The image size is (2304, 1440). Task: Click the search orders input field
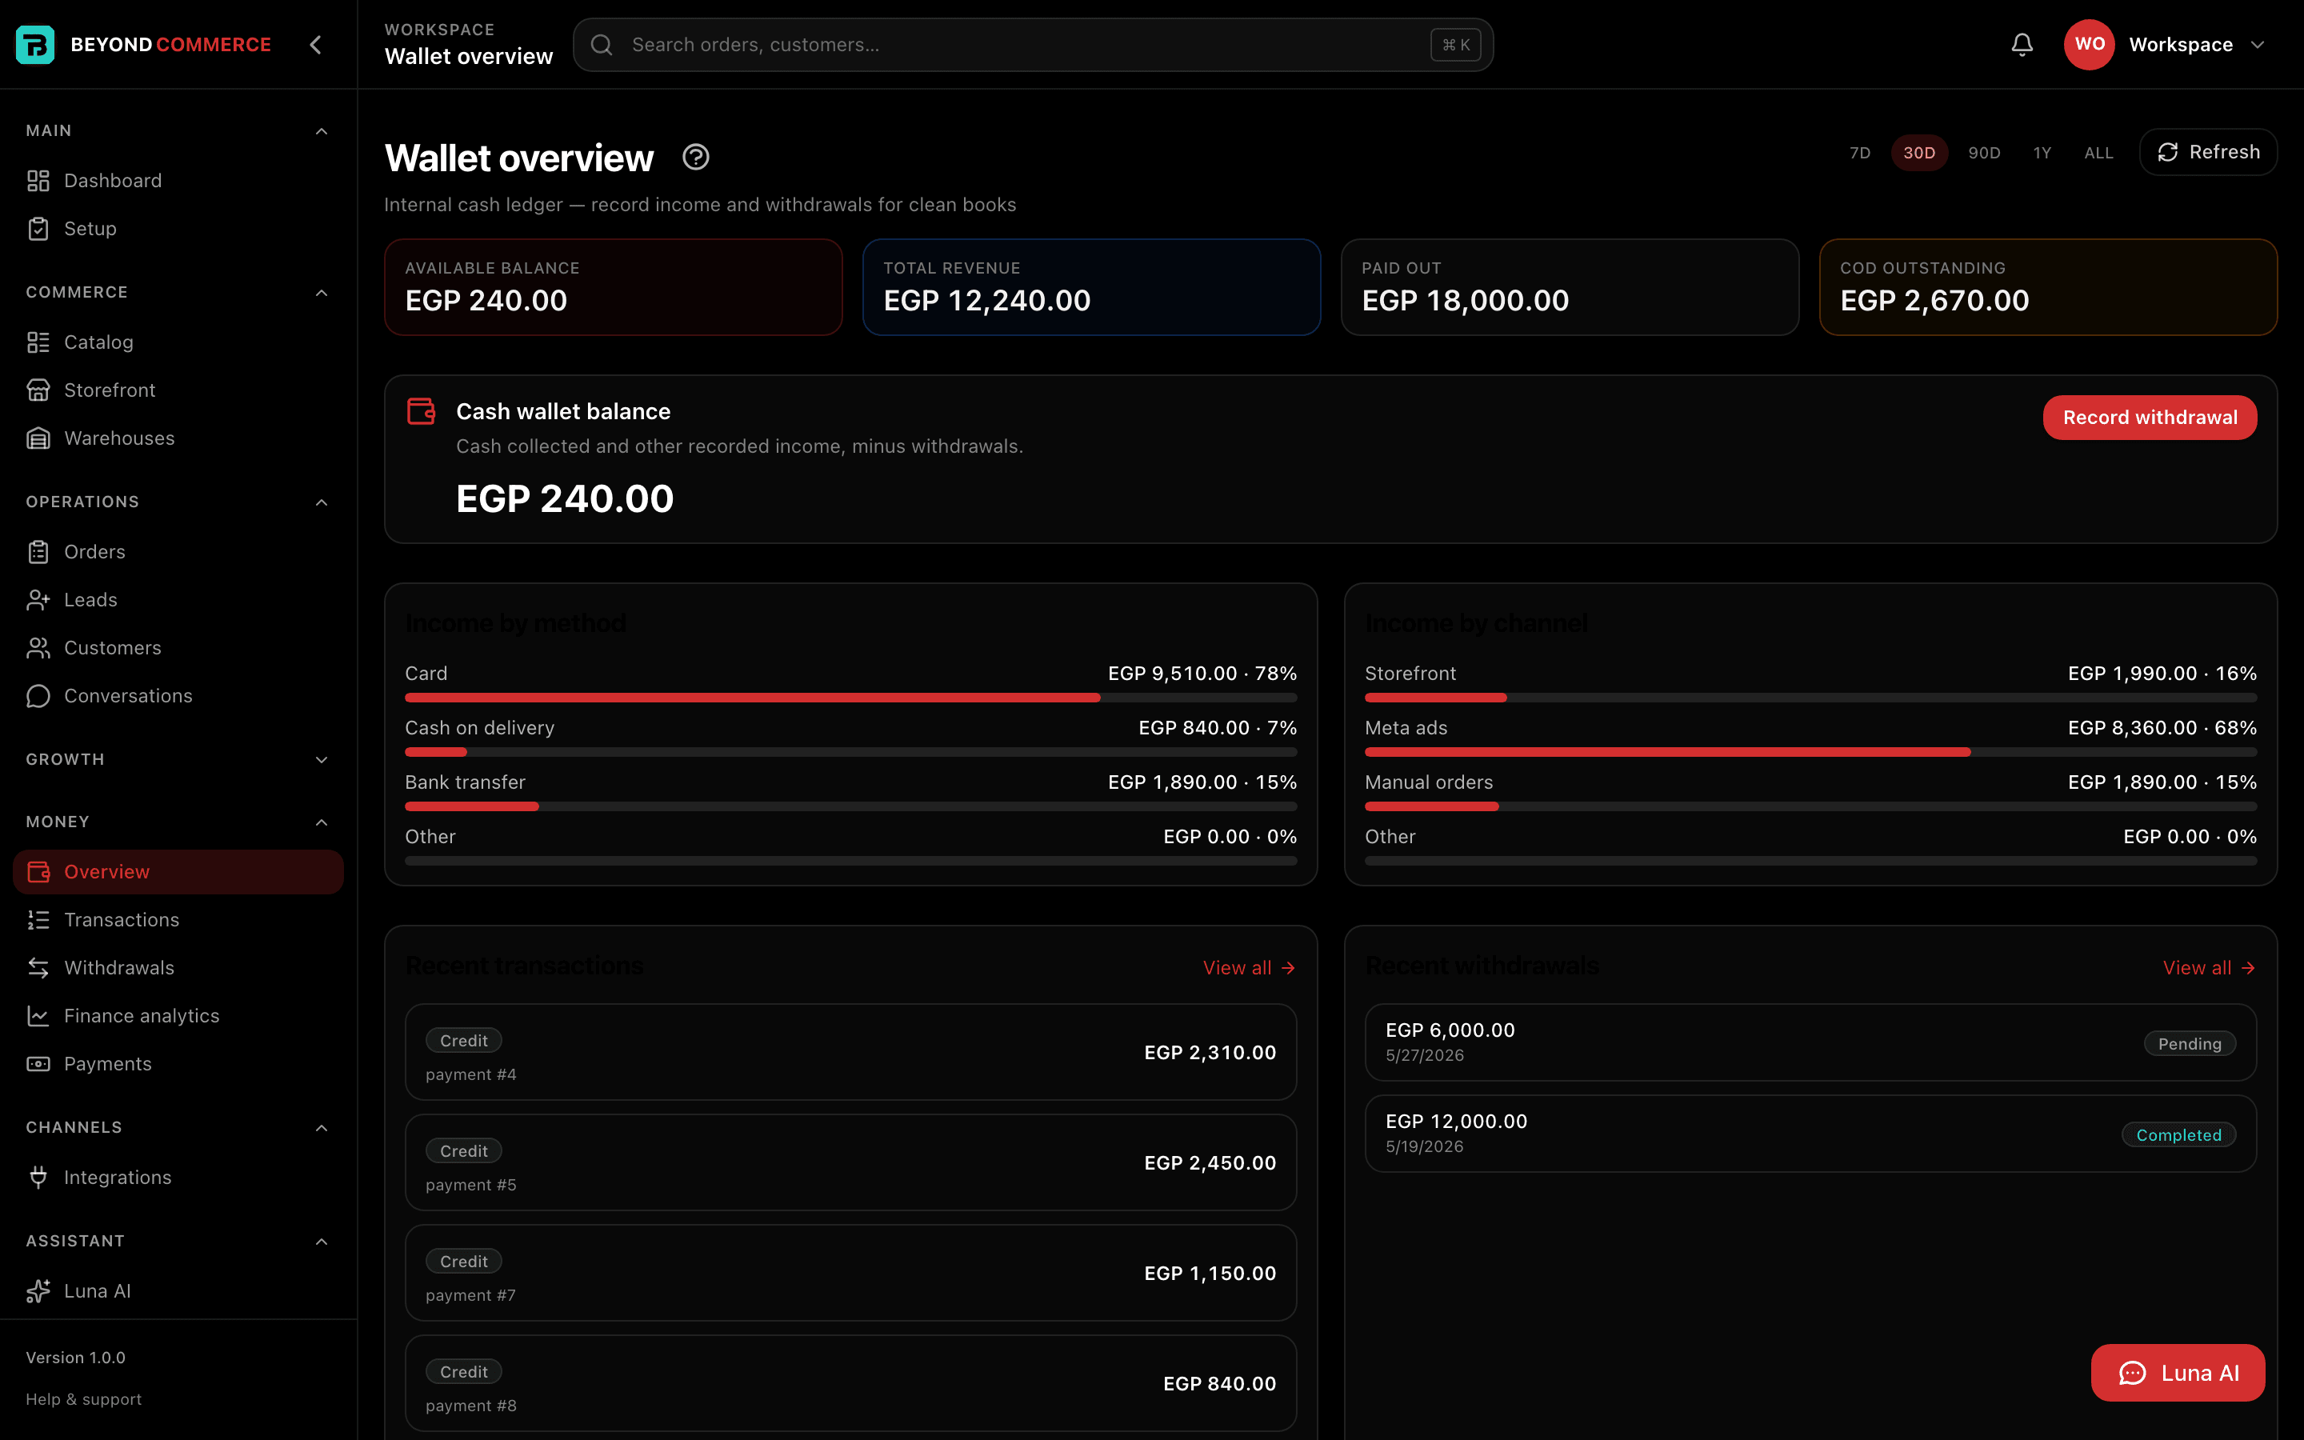coord(1033,45)
